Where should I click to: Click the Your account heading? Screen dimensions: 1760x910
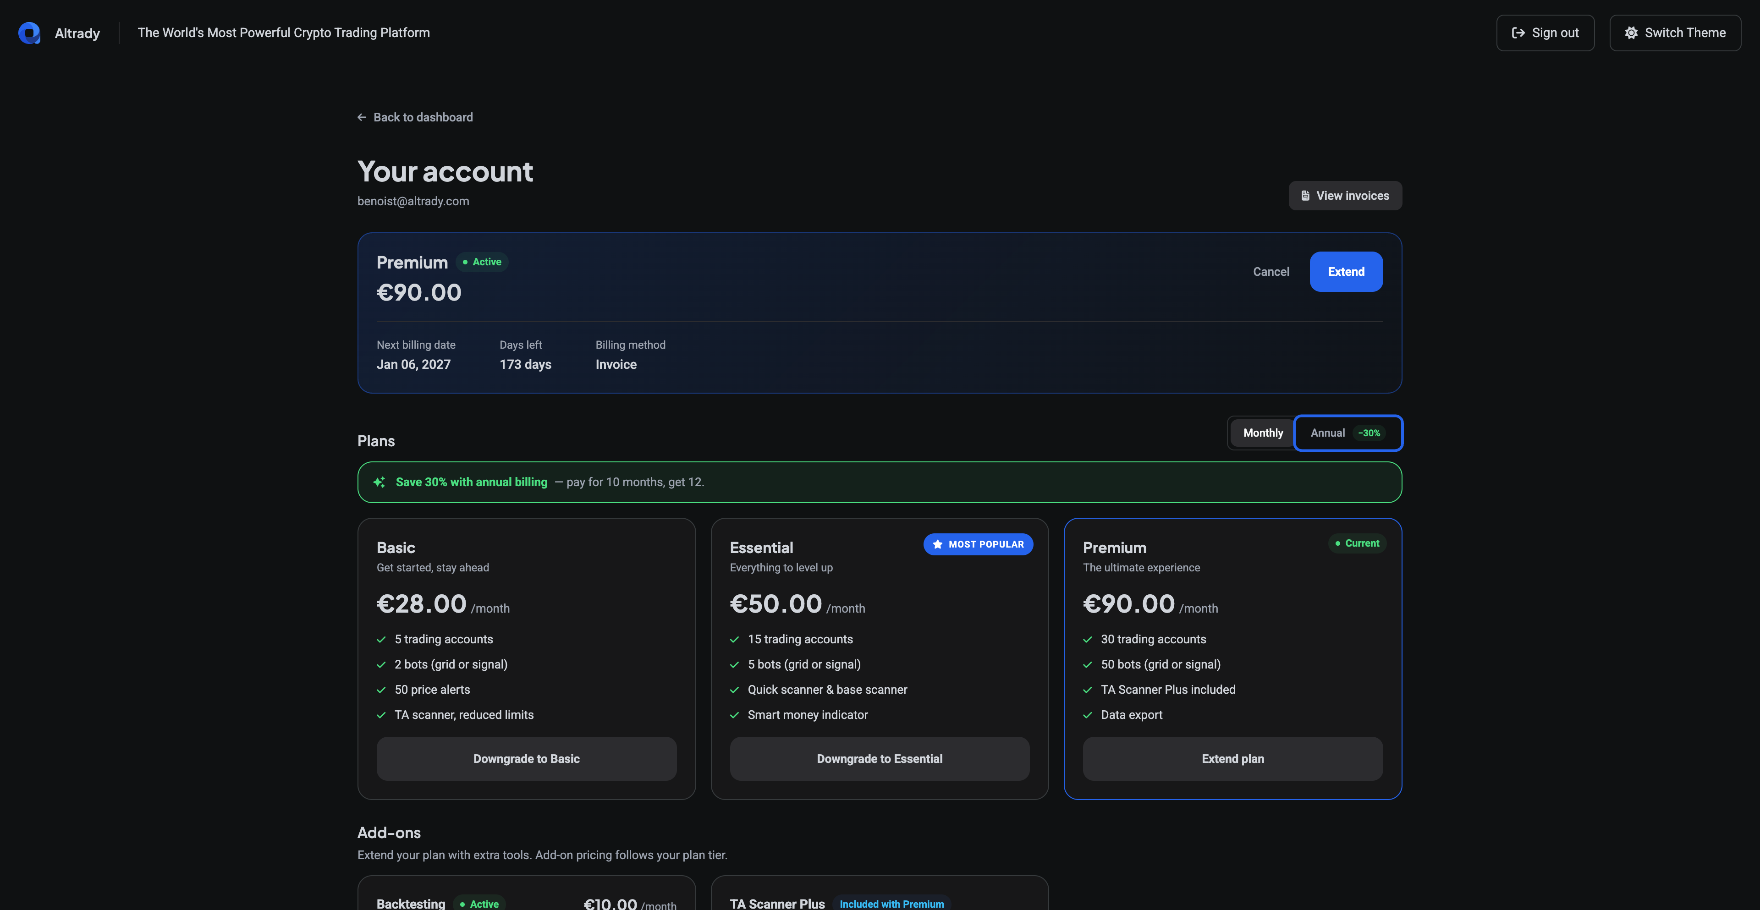[445, 171]
